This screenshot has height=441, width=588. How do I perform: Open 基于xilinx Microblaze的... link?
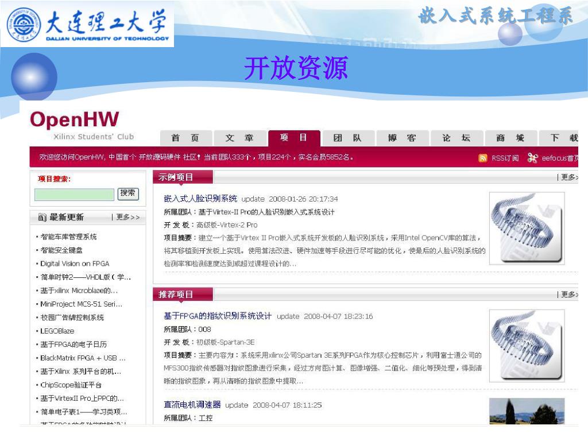[x=79, y=291]
